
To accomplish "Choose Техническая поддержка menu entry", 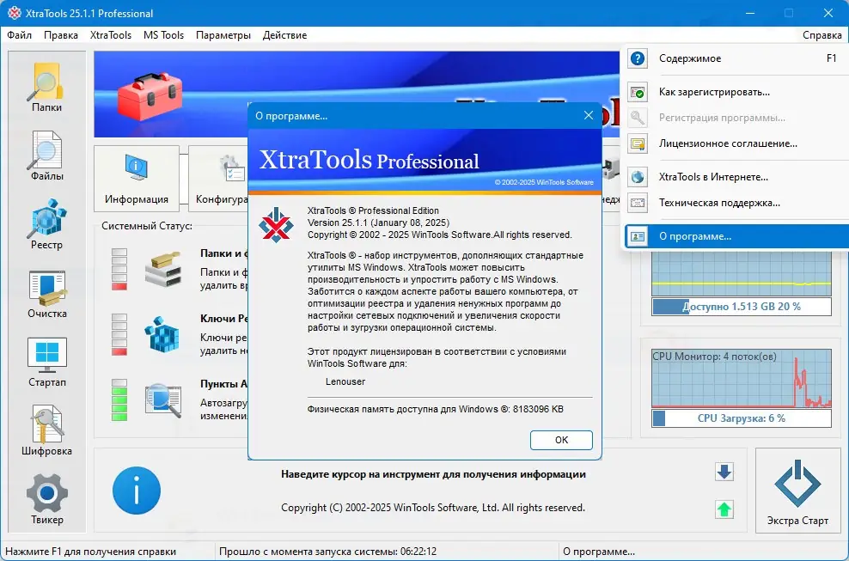I will [736, 203].
